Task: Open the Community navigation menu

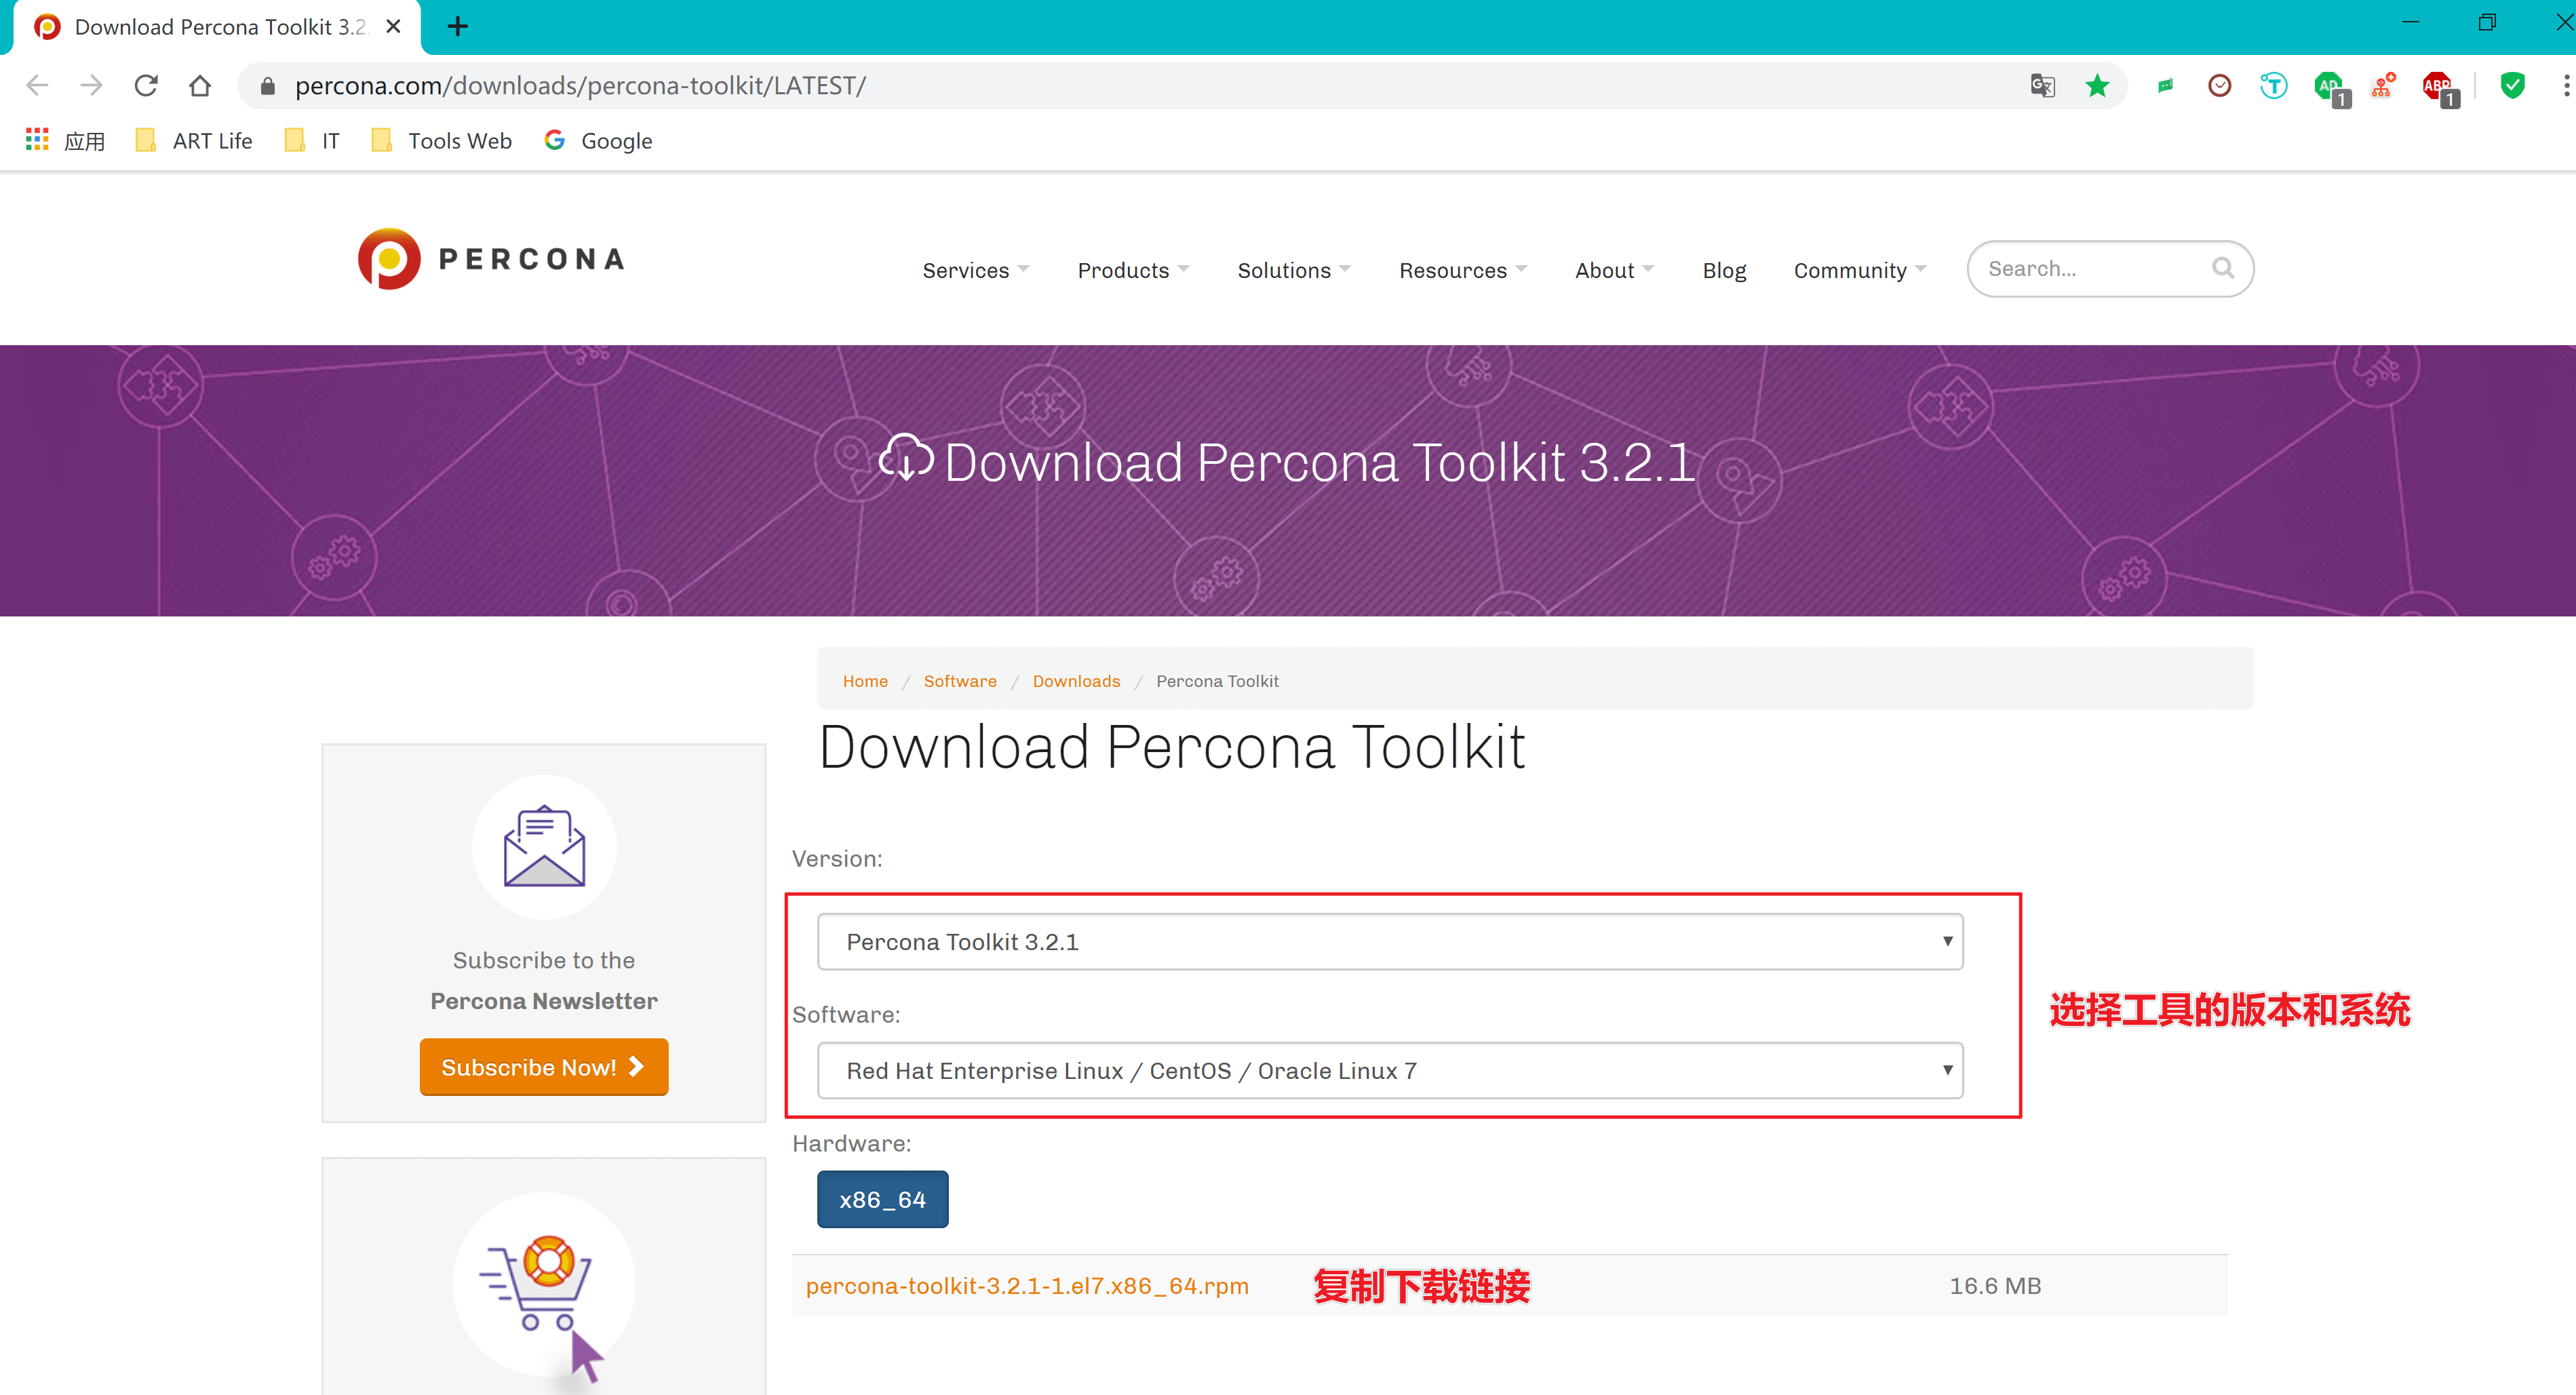Action: pos(1858,270)
